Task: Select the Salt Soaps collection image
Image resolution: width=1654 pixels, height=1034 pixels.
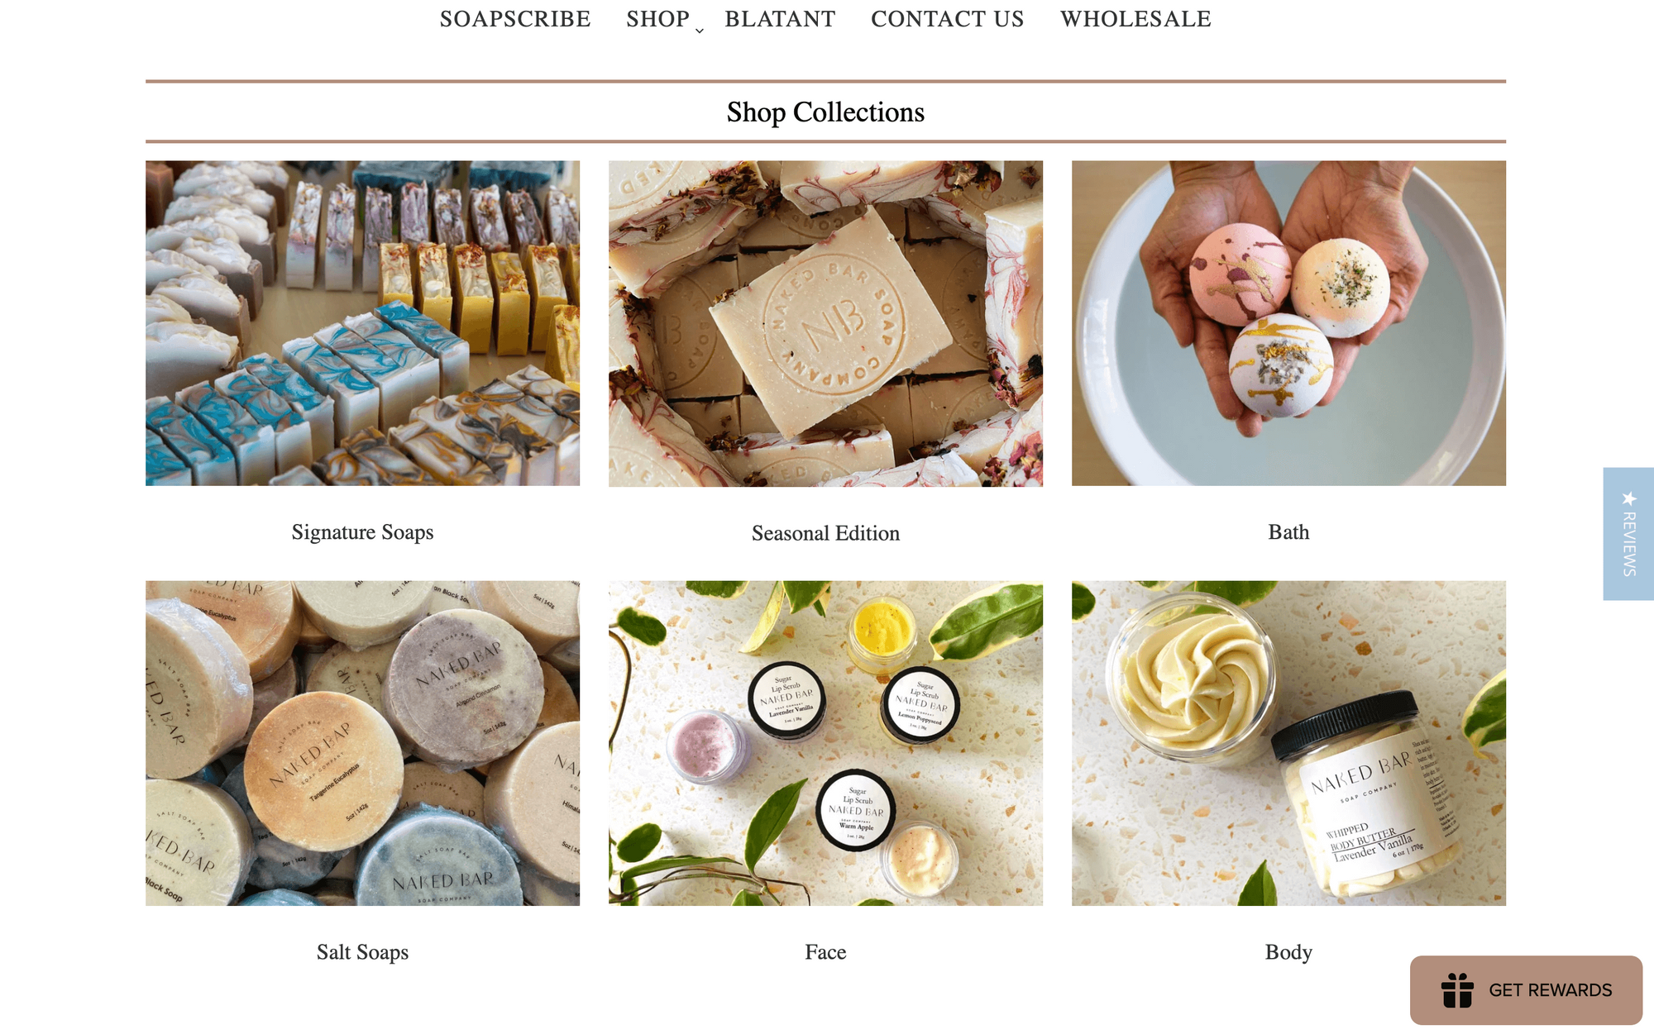Action: pos(362,743)
